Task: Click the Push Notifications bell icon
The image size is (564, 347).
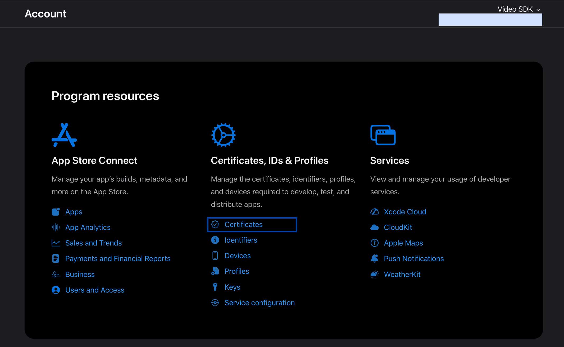Action: pyautogui.click(x=375, y=258)
